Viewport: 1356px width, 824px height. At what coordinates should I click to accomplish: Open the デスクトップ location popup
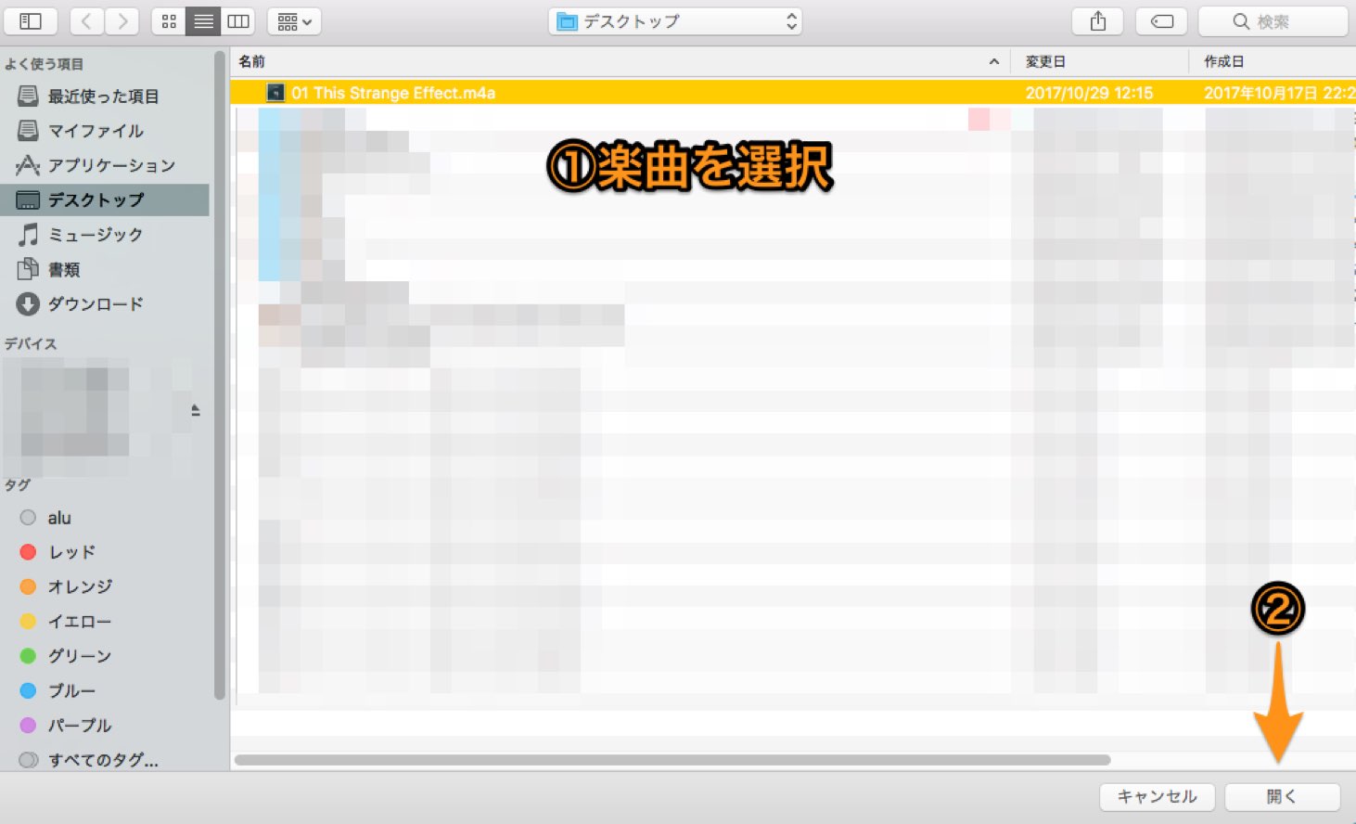675,21
